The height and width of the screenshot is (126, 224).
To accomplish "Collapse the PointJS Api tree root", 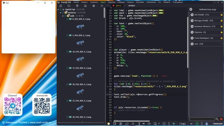I will coord(58,9).
